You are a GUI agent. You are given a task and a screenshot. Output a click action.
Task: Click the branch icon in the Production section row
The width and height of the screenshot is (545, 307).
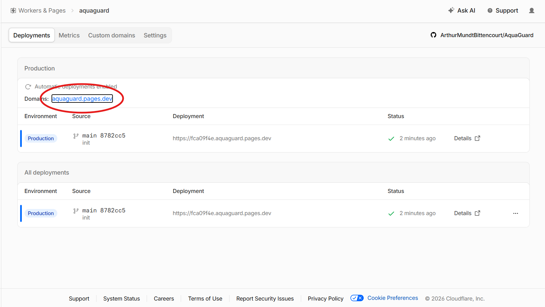(x=76, y=136)
